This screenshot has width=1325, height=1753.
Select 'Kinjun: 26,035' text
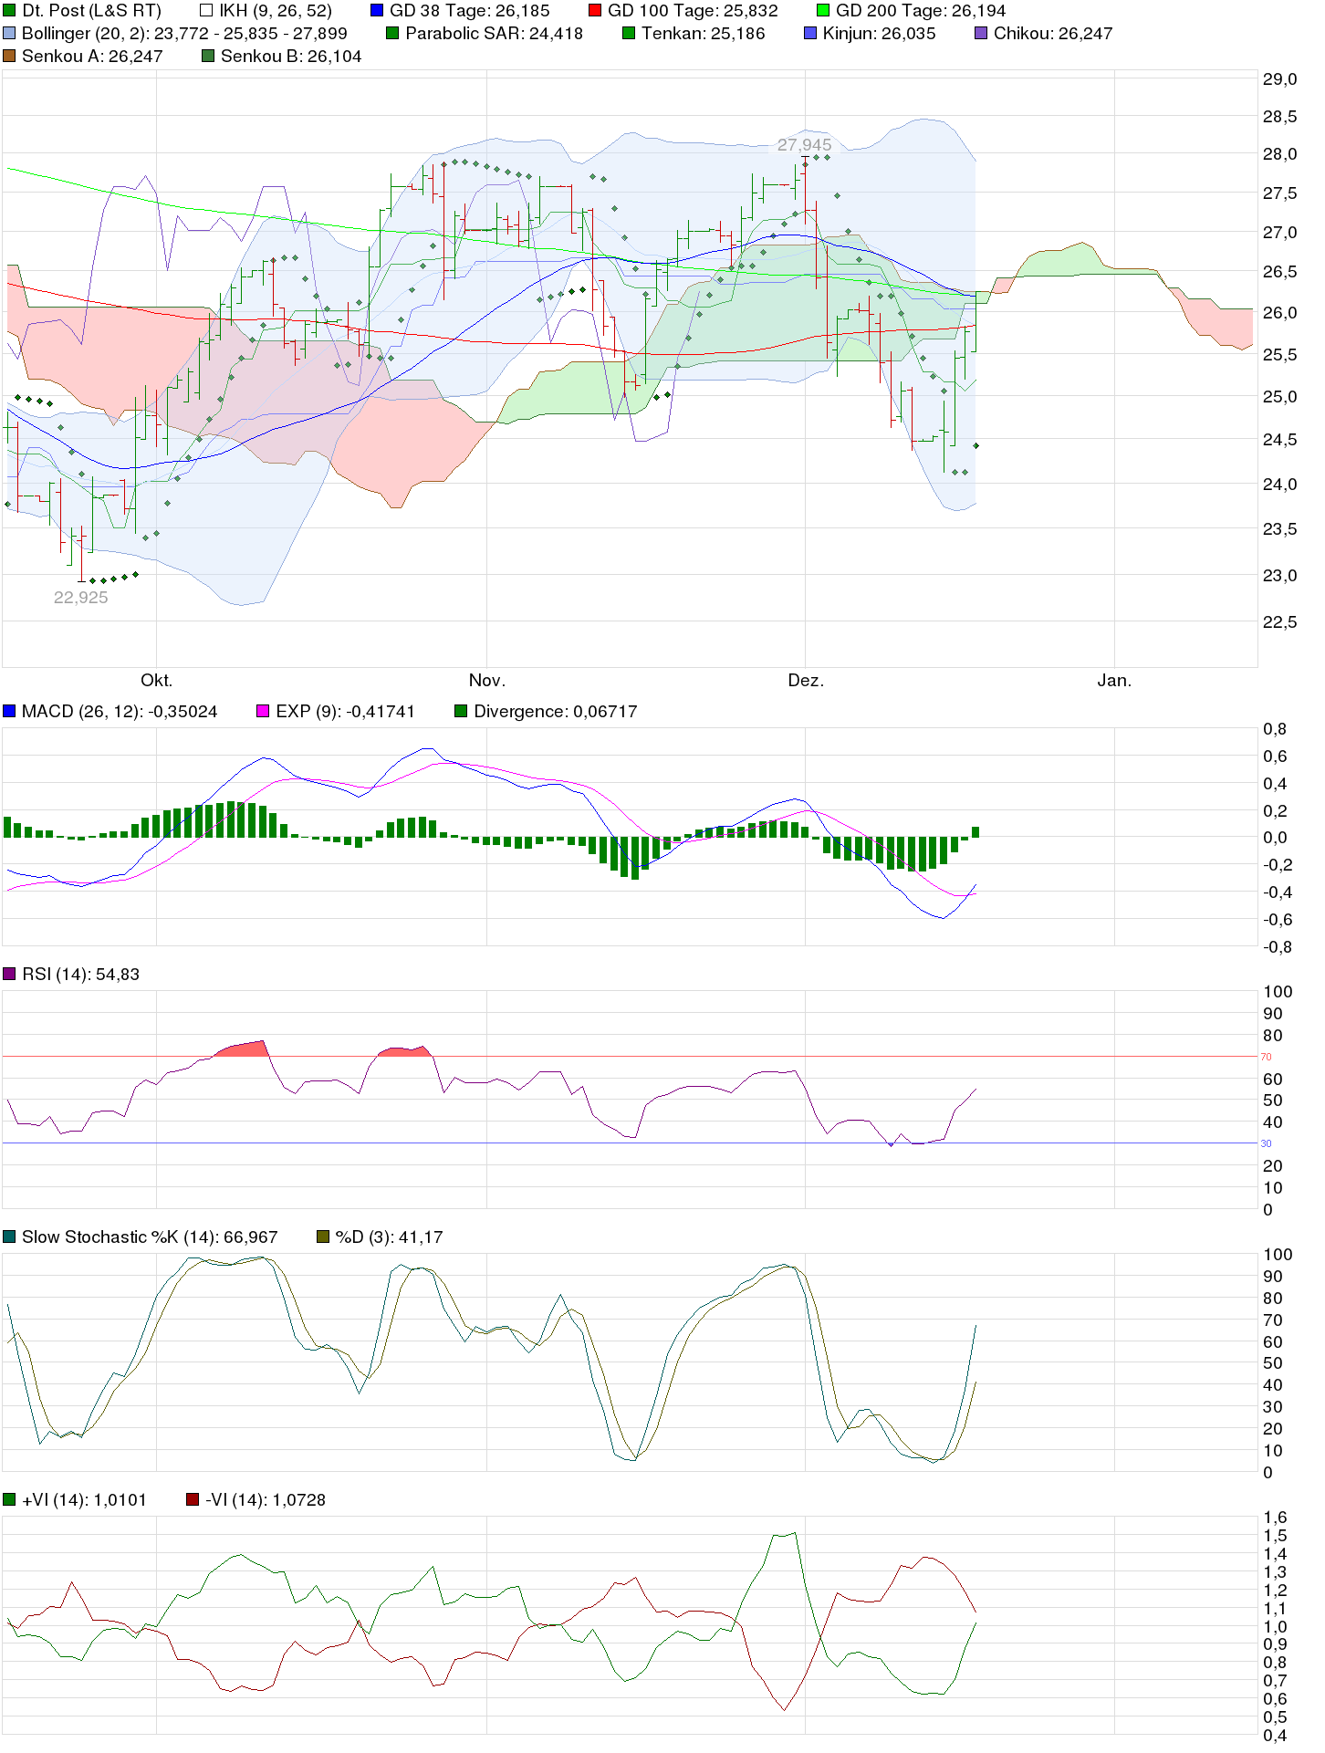[880, 34]
